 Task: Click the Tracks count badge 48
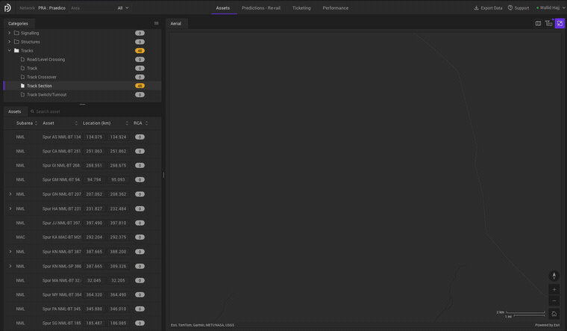[x=140, y=51]
